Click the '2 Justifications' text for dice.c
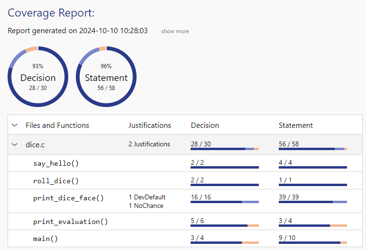This screenshot has height=250, width=366. (x=149, y=144)
